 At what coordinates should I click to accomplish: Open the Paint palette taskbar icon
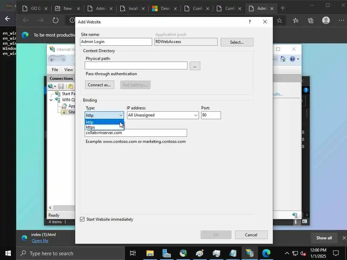[x=200, y=253]
